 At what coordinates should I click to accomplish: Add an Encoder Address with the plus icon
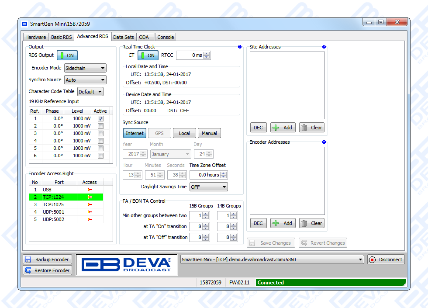(276, 223)
